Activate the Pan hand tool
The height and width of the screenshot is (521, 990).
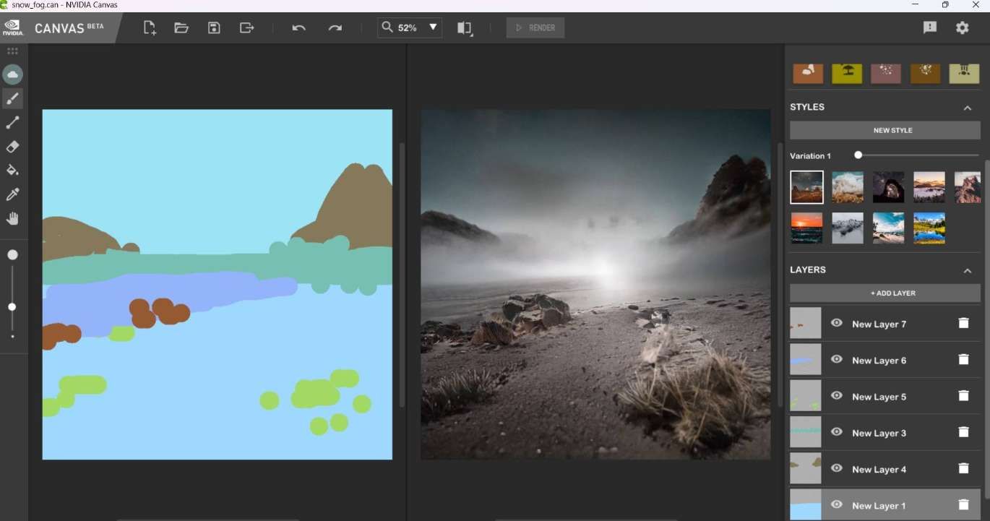click(x=12, y=218)
